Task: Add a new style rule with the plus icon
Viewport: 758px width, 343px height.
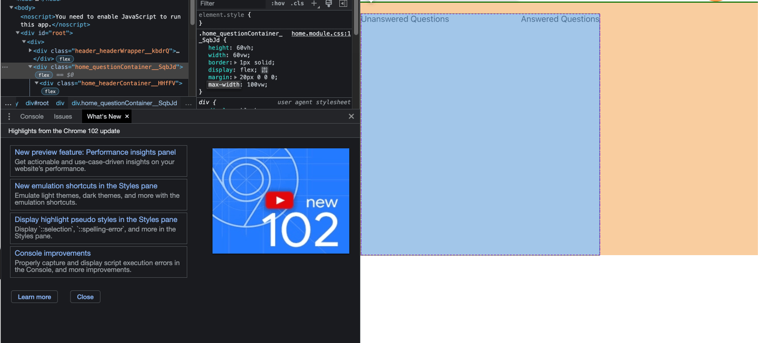Action: [x=314, y=4]
